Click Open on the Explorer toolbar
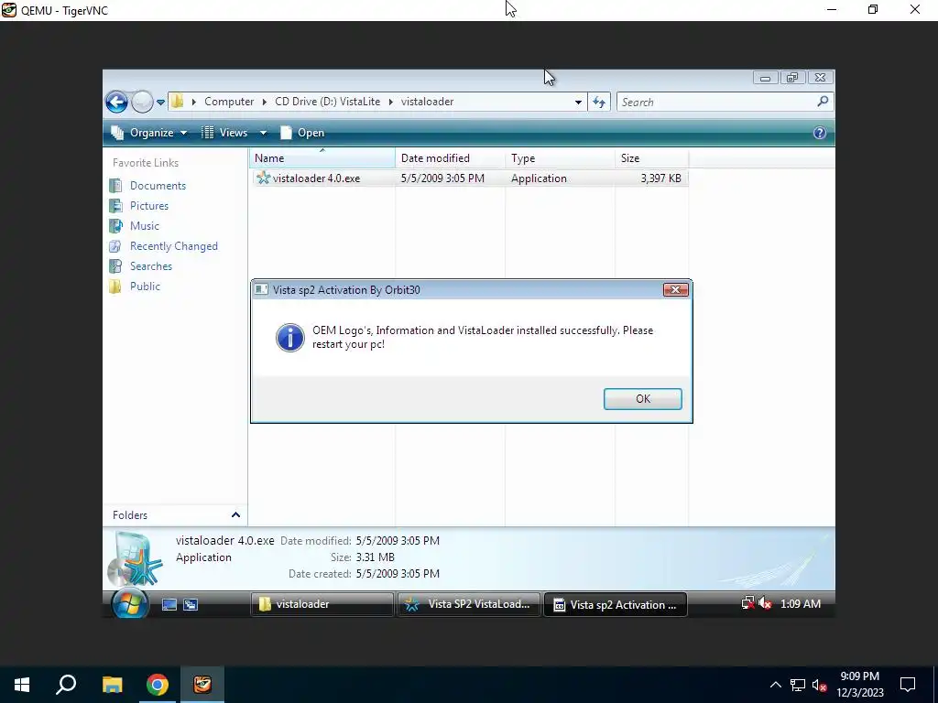This screenshot has height=703, width=938. point(302,133)
